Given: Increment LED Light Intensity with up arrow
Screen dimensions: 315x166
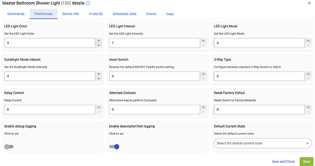Looking at the screenshot, I should click(203, 40).
